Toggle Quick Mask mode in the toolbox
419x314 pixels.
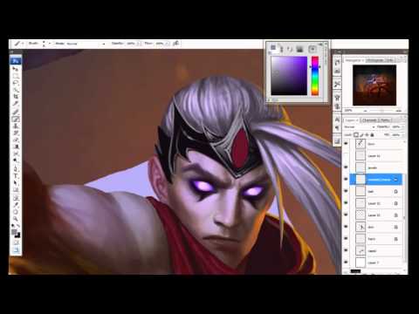[16, 242]
